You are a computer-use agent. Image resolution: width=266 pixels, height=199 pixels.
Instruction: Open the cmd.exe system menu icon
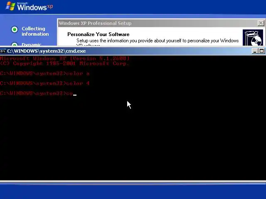[3, 51]
